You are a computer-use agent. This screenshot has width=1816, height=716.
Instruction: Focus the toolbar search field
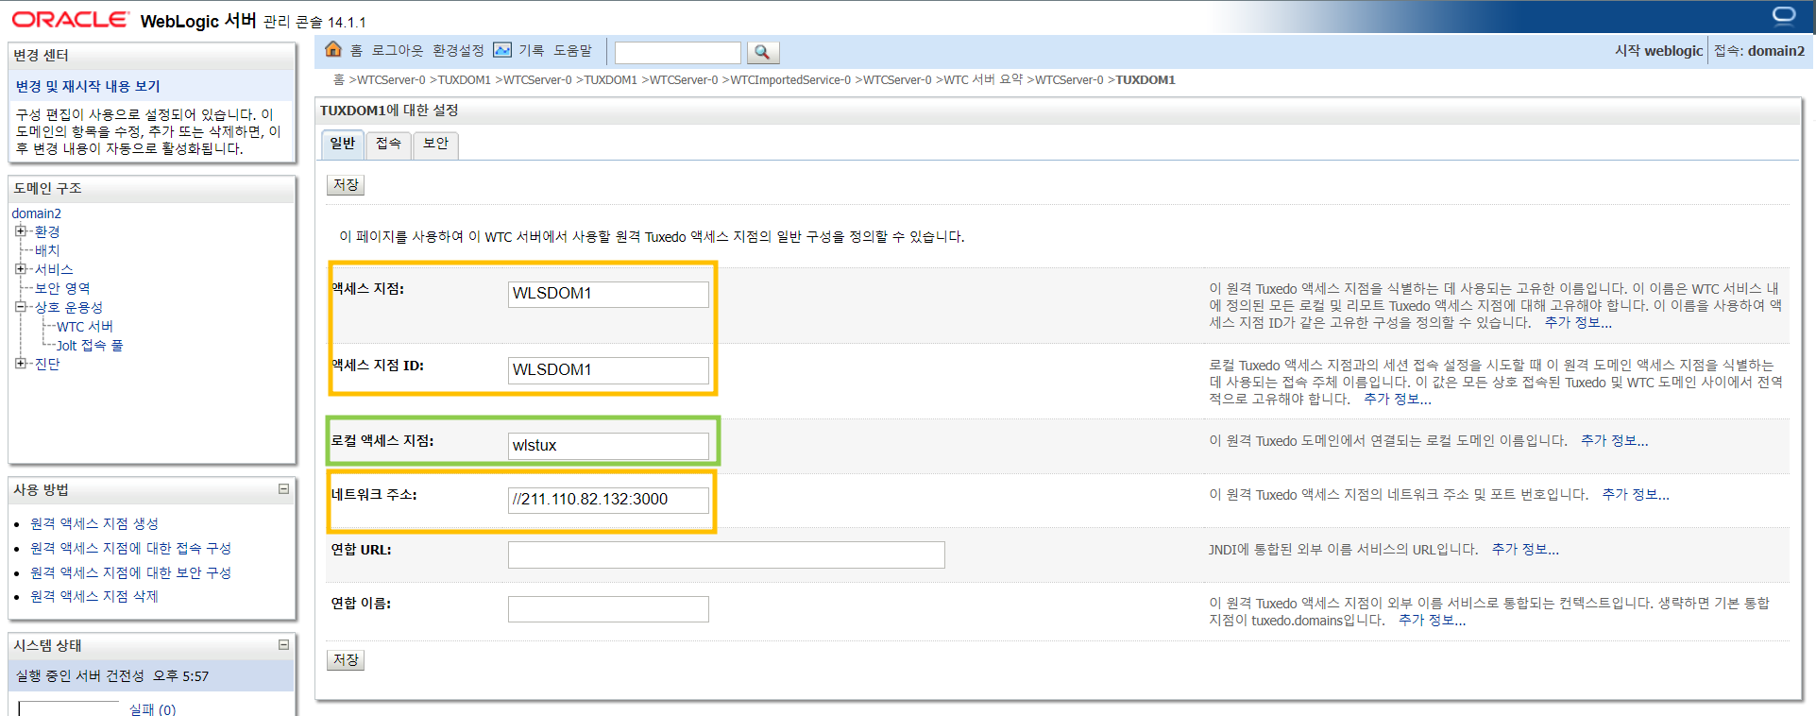click(x=678, y=52)
